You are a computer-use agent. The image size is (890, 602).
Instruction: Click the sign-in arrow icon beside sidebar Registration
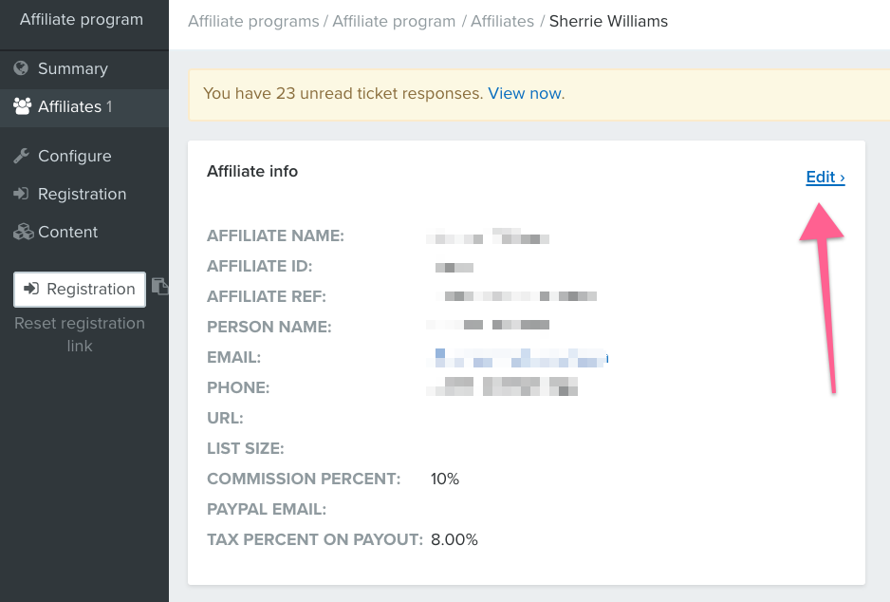point(22,194)
